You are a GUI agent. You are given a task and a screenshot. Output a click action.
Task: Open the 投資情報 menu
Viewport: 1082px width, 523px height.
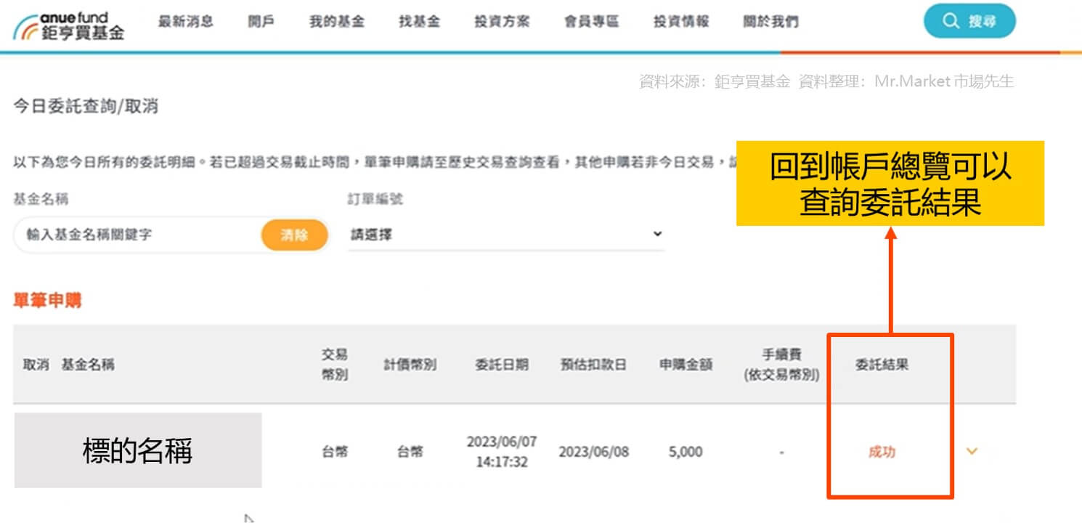coord(681,22)
